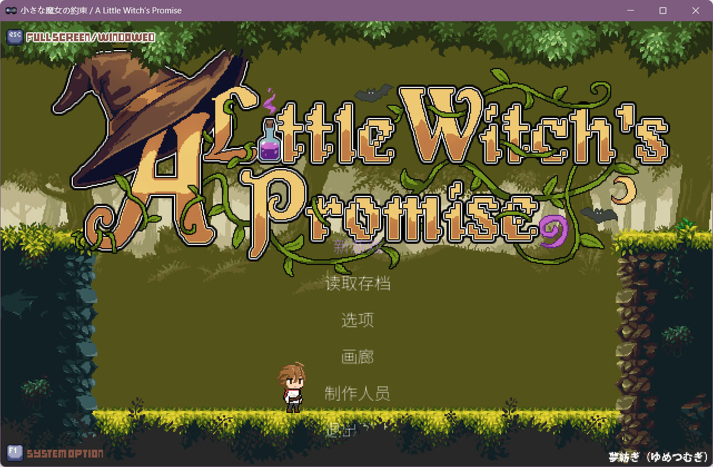Open the 画廊 gallery

pyautogui.click(x=358, y=357)
